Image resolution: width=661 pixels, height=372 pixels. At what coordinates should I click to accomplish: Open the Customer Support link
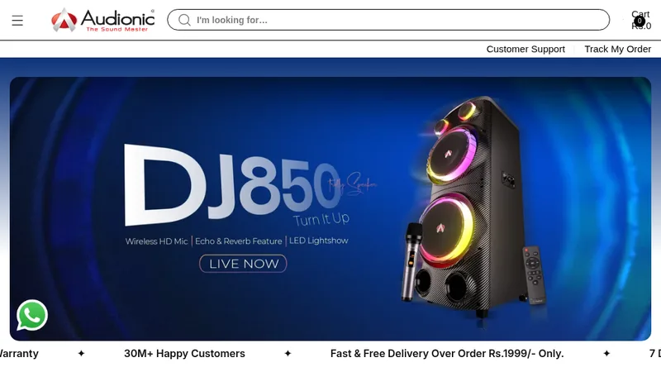click(525, 49)
